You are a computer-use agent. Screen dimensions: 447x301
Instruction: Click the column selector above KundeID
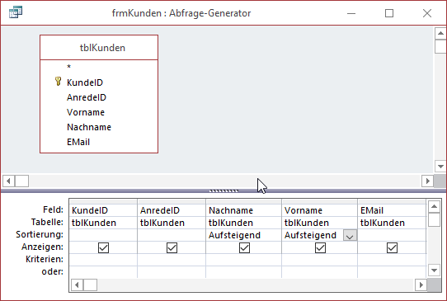coord(103,202)
